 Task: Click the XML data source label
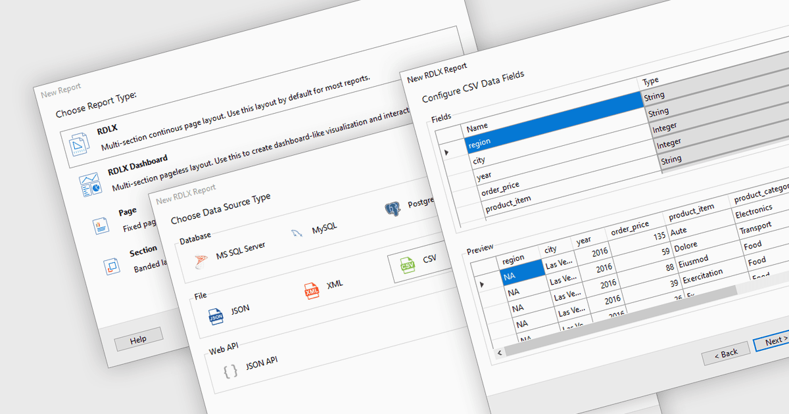point(335,285)
